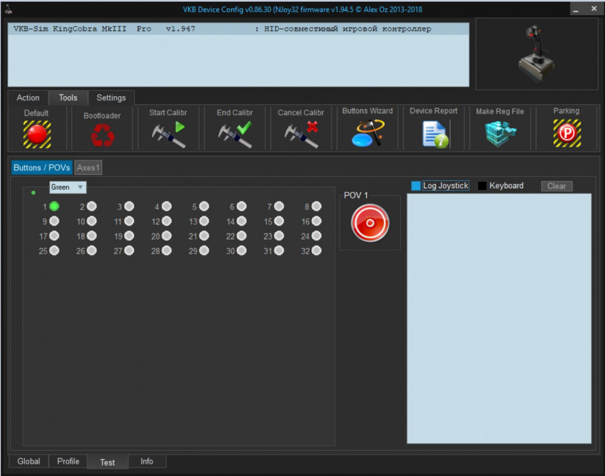Image resolution: width=605 pixels, height=476 pixels.
Task: Click the app icon in title bar
Action: 8,9
